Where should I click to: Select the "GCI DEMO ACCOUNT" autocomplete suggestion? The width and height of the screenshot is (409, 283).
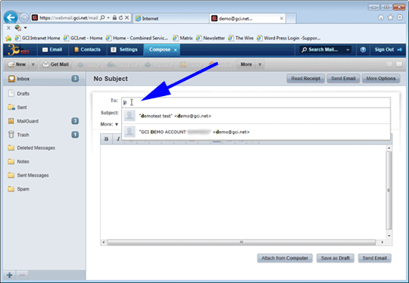point(256,132)
